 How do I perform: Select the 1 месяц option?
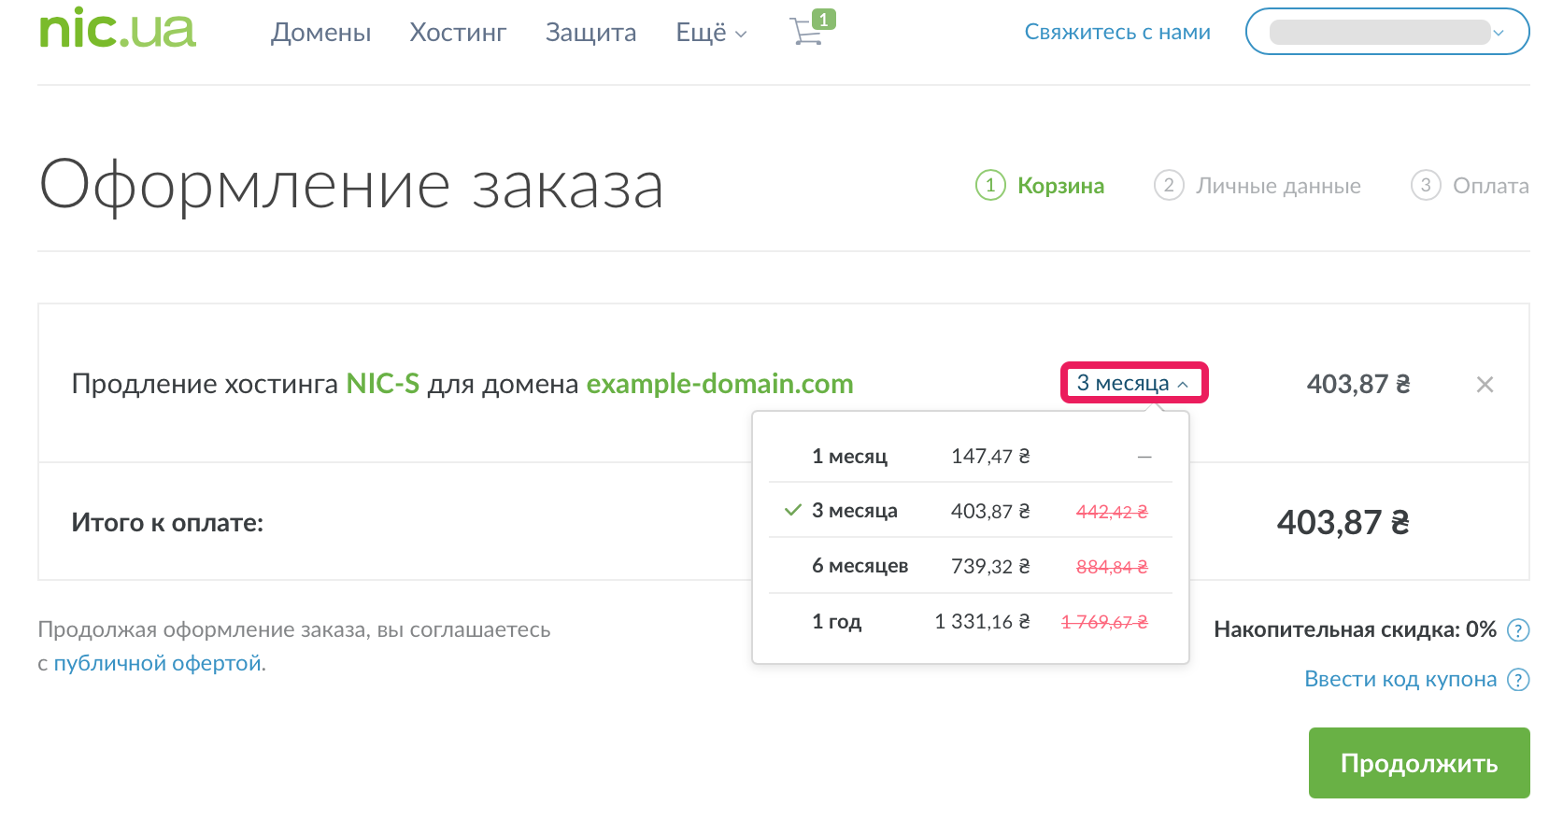[x=970, y=456]
